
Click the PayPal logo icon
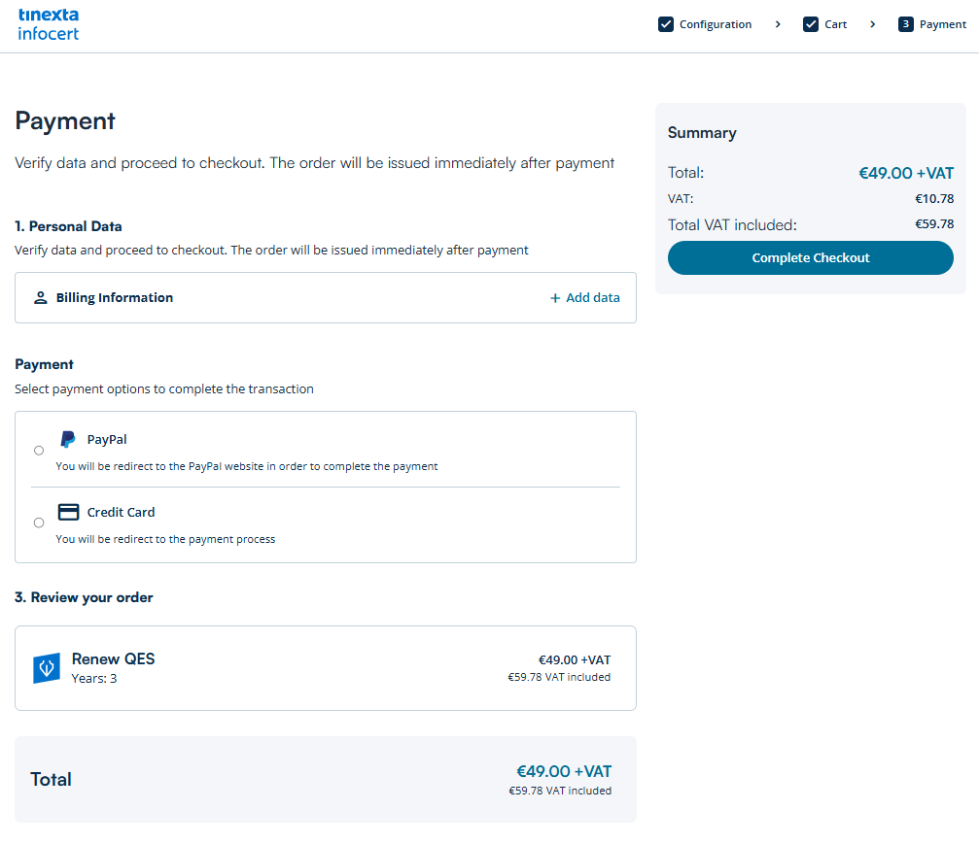tap(68, 439)
